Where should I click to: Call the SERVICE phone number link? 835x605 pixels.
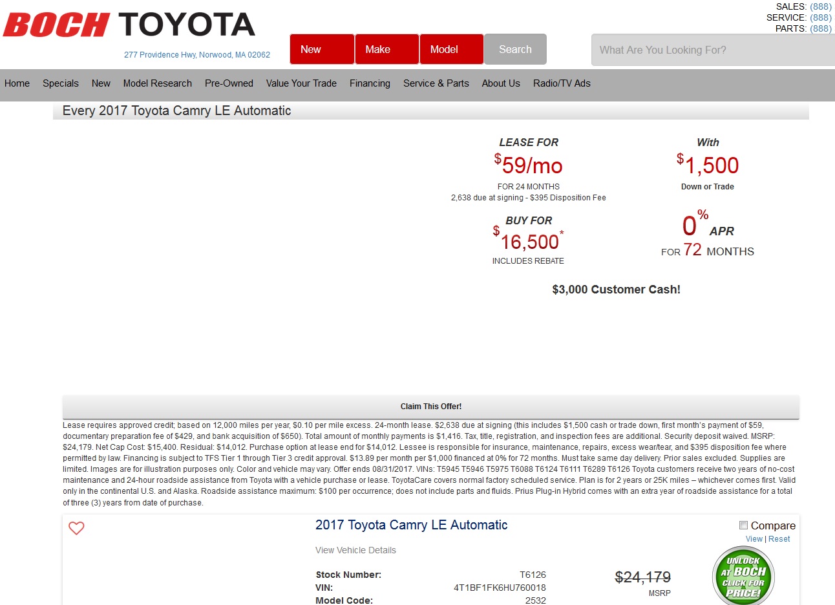[x=821, y=17]
